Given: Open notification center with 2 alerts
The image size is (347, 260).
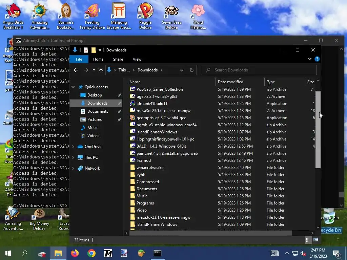Looking at the screenshot, I should click(x=336, y=253).
